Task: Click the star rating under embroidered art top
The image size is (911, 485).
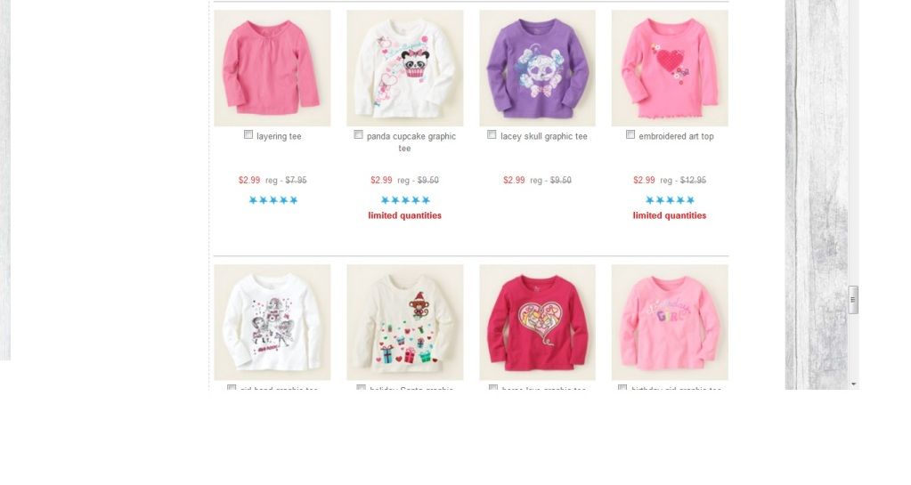Action: tap(670, 200)
